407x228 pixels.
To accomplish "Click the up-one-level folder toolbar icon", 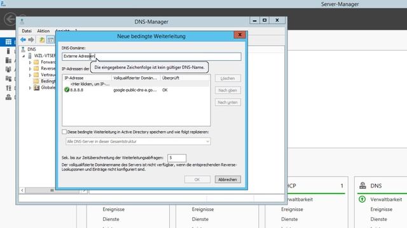I will click(42, 39).
